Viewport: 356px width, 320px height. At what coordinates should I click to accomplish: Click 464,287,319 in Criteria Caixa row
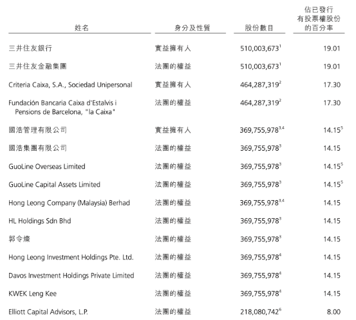(x=259, y=85)
